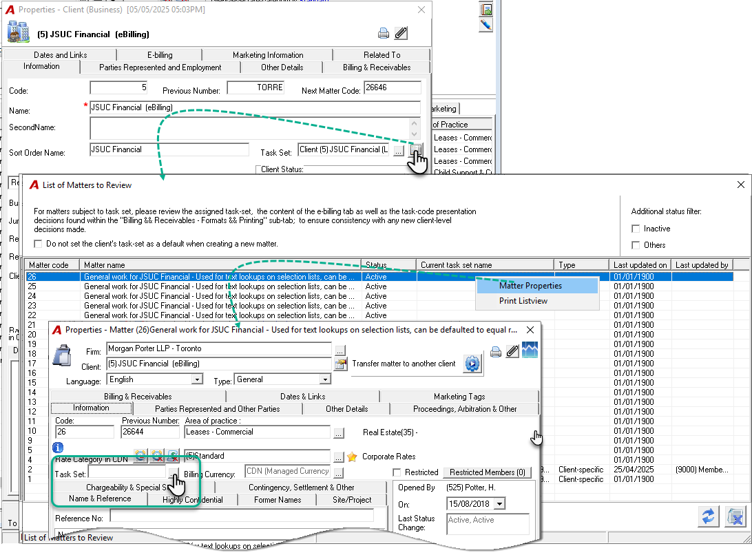Screen dimensions: 752x555
Task: Switch to the E-billing tab
Action: pos(160,55)
